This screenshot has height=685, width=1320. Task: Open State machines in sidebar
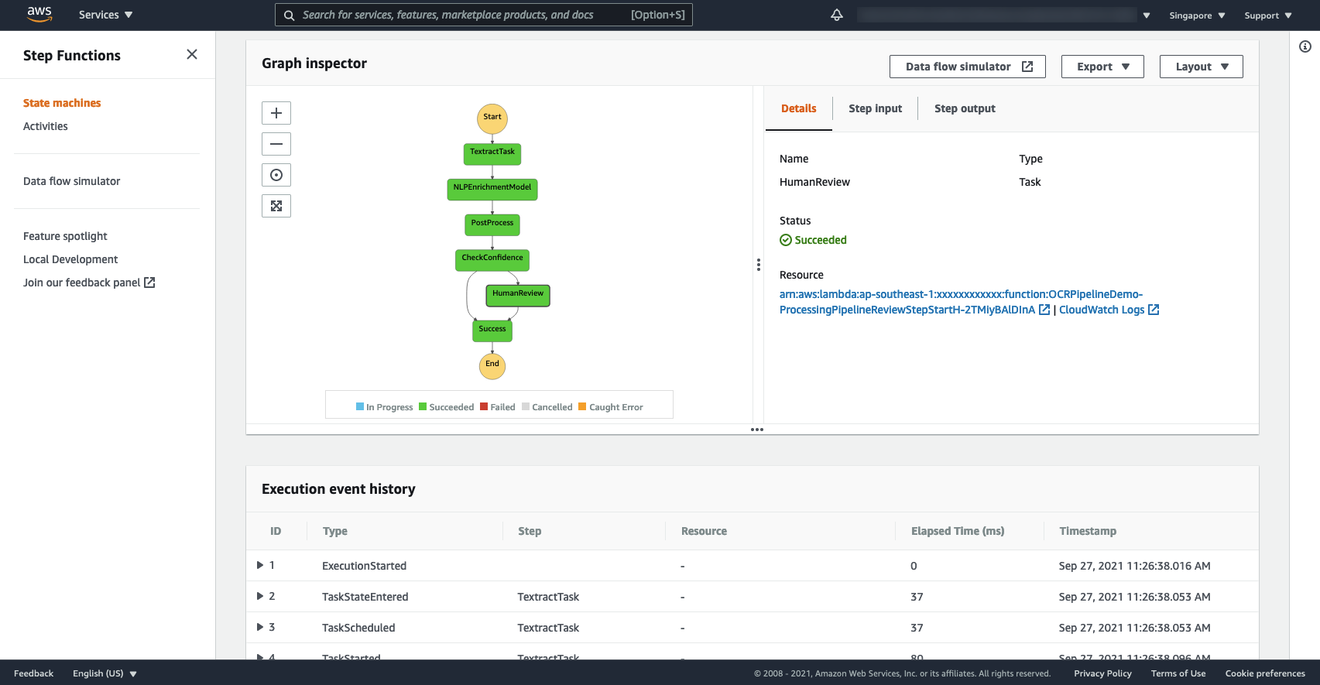tap(62, 103)
